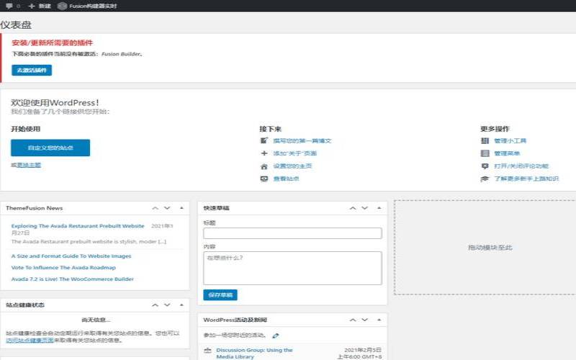Click the dashed empty widget drop zone
Screen dimensions: 576x360
pos(485,248)
